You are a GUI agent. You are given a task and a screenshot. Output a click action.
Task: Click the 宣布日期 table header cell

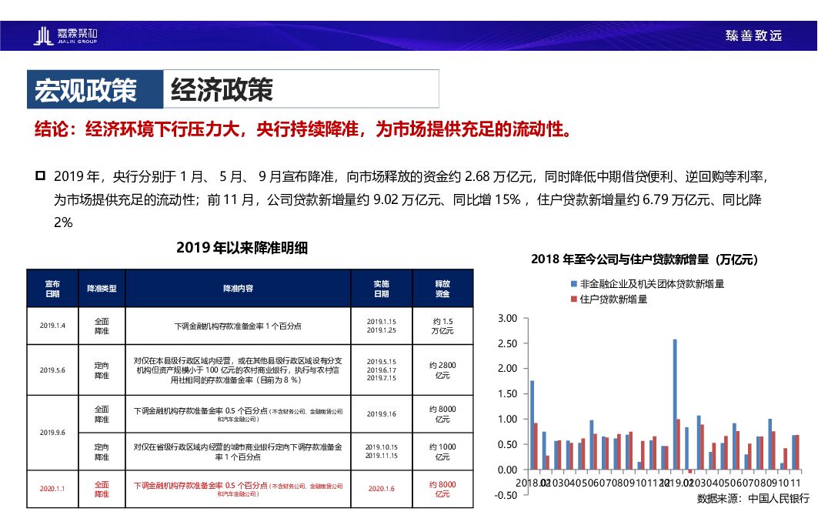point(52,289)
